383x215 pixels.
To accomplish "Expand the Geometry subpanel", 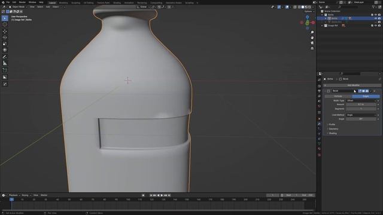I will (333, 129).
